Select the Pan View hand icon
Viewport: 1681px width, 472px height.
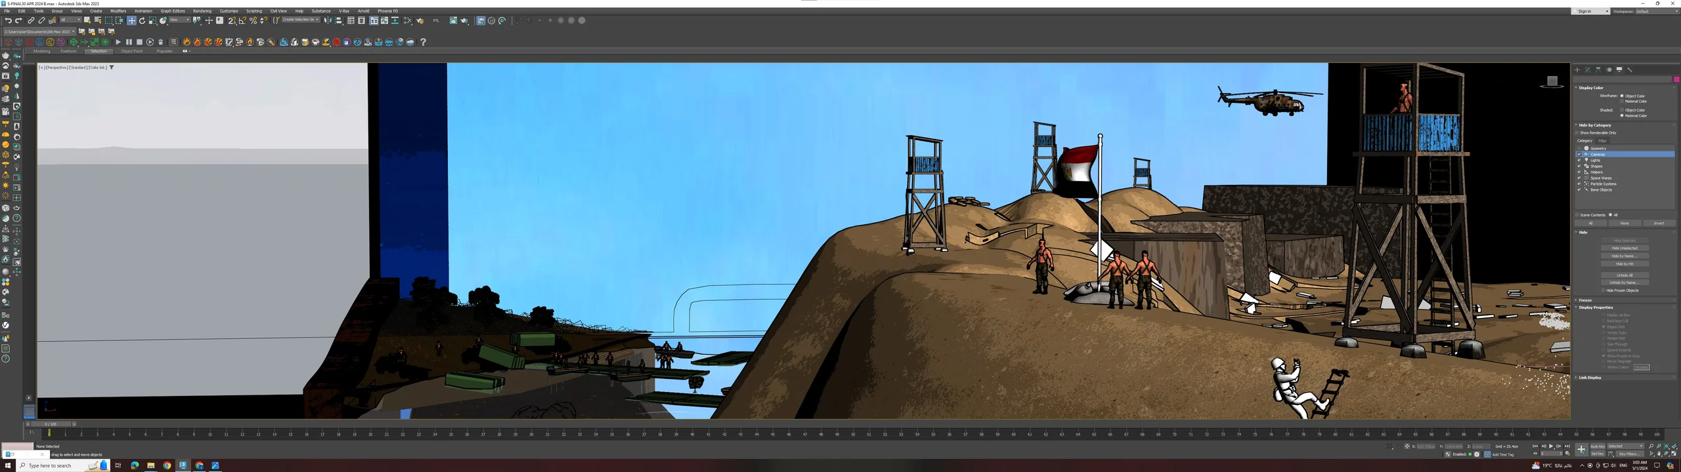(x=1659, y=454)
